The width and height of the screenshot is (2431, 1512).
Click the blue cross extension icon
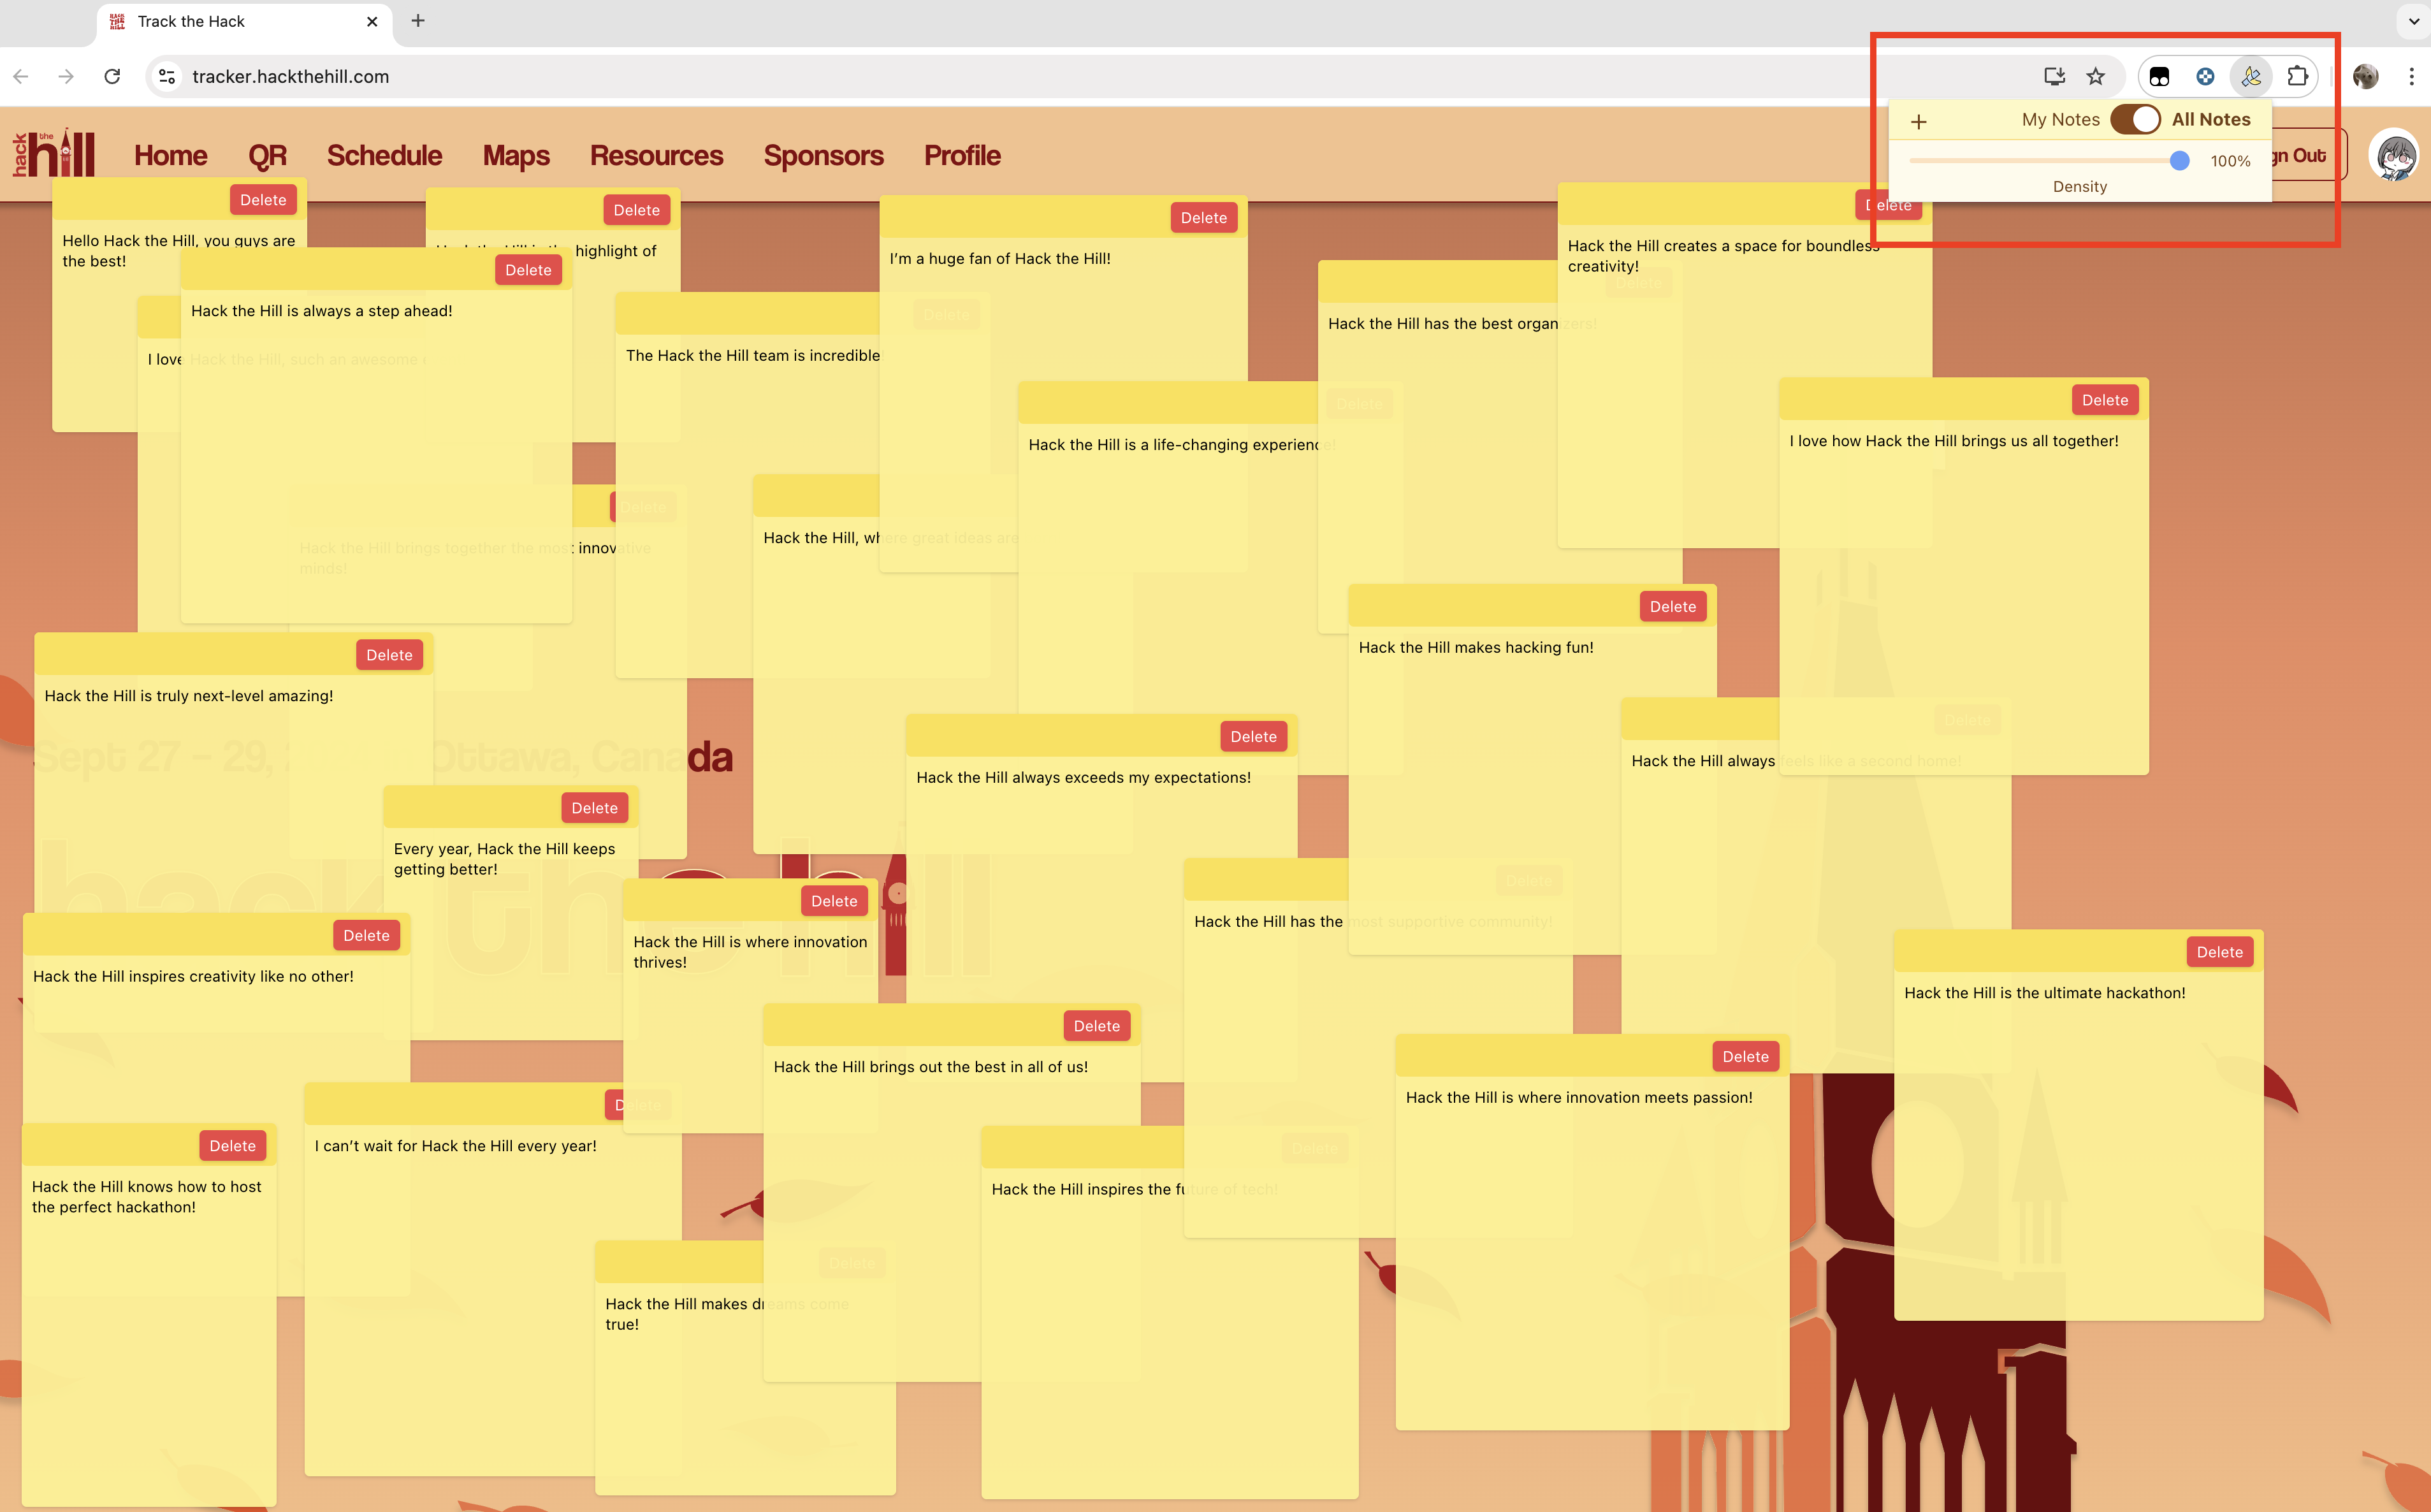tap(2205, 76)
